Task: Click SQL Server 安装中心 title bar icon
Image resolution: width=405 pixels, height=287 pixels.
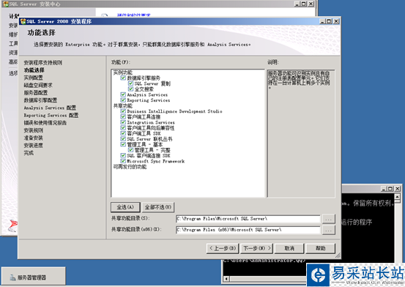Action: pyautogui.click(x=6, y=4)
